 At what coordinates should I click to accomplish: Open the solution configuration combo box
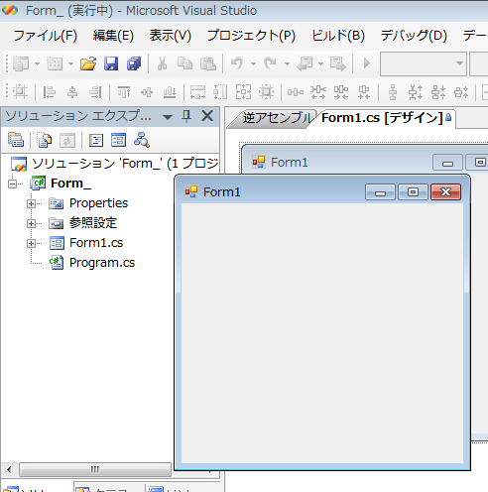click(x=424, y=63)
